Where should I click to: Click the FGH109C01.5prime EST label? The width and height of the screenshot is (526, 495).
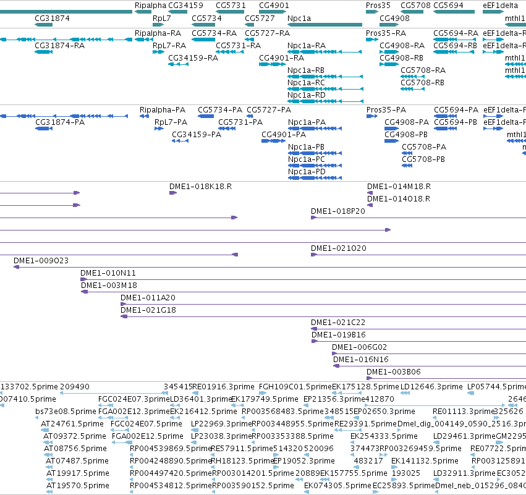[295, 387]
